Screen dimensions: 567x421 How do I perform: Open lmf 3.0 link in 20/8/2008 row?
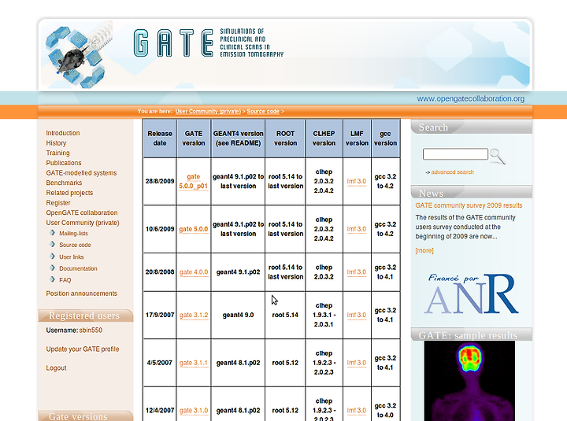[x=357, y=271]
